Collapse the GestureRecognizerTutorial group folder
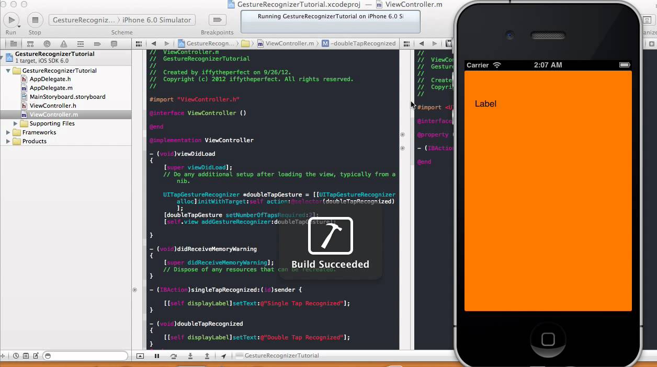The width and height of the screenshot is (657, 367). [x=8, y=71]
